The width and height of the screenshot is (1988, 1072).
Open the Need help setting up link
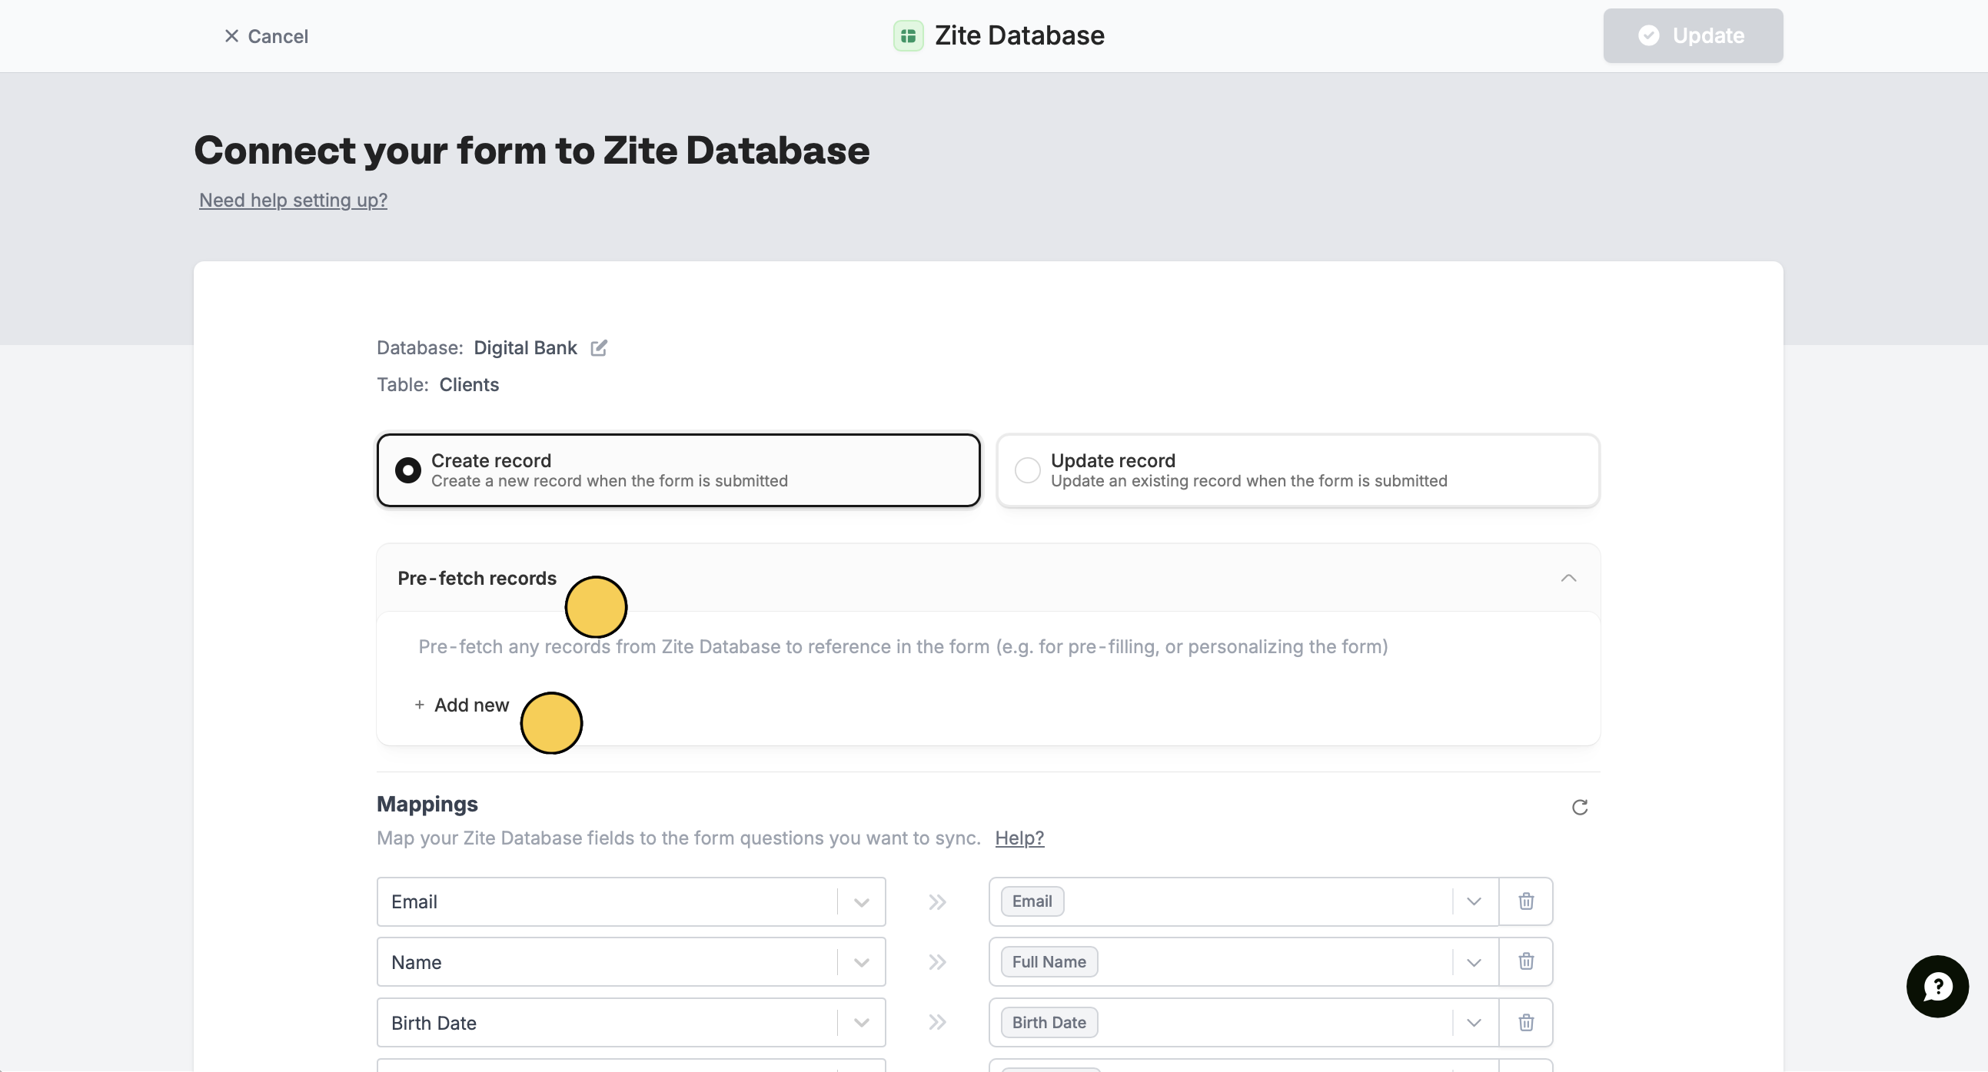(292, 200)
